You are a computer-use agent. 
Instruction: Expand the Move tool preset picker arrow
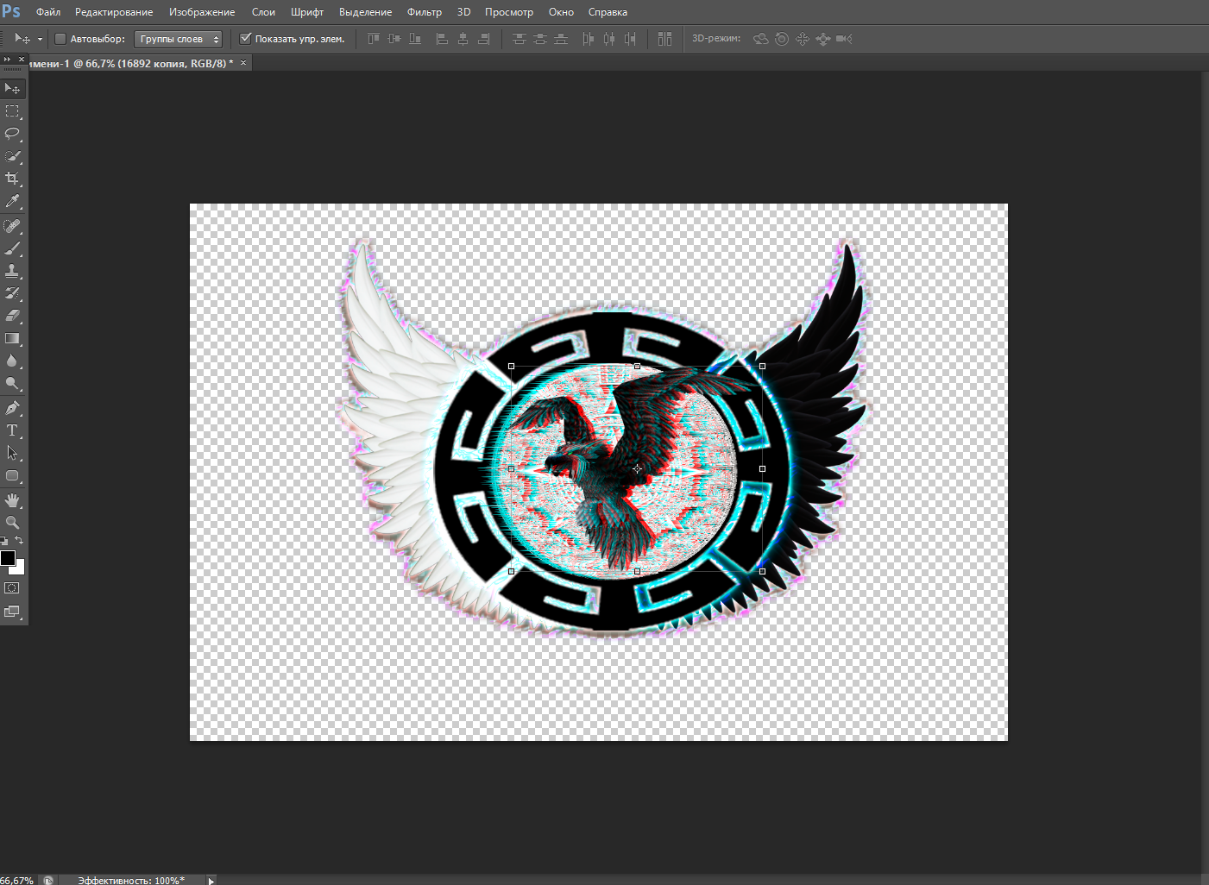[x=40, y=39]
